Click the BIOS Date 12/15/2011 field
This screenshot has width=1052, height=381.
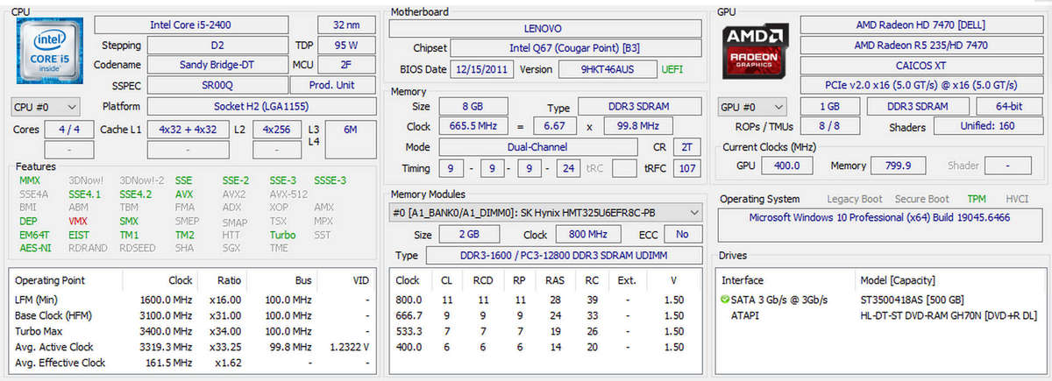[x=482, y=69]
